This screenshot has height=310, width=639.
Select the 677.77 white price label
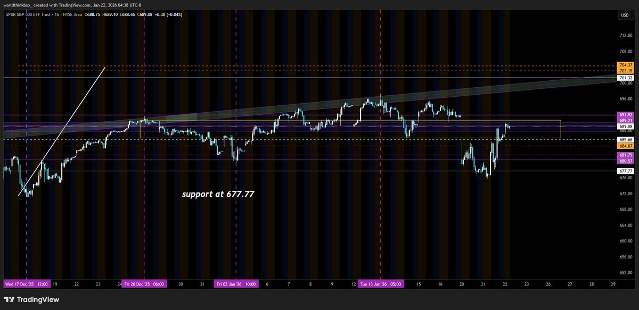pos(625,171)
